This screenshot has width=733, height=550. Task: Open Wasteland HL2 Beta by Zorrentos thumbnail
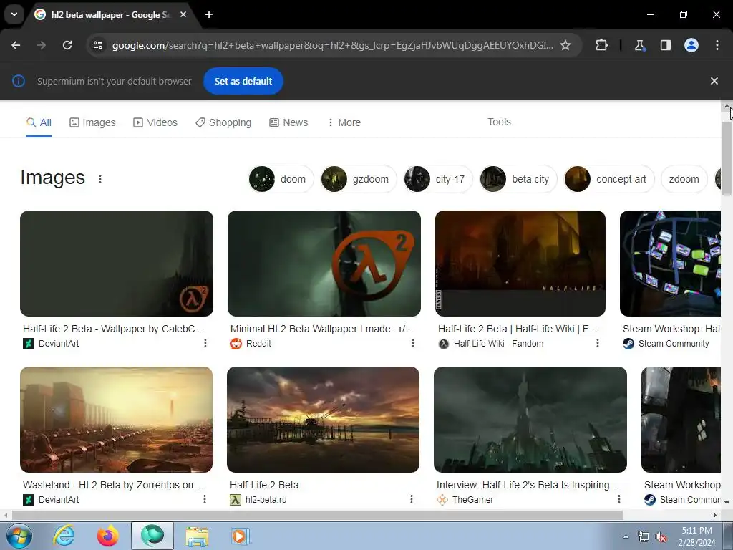(x=117, y=420)
